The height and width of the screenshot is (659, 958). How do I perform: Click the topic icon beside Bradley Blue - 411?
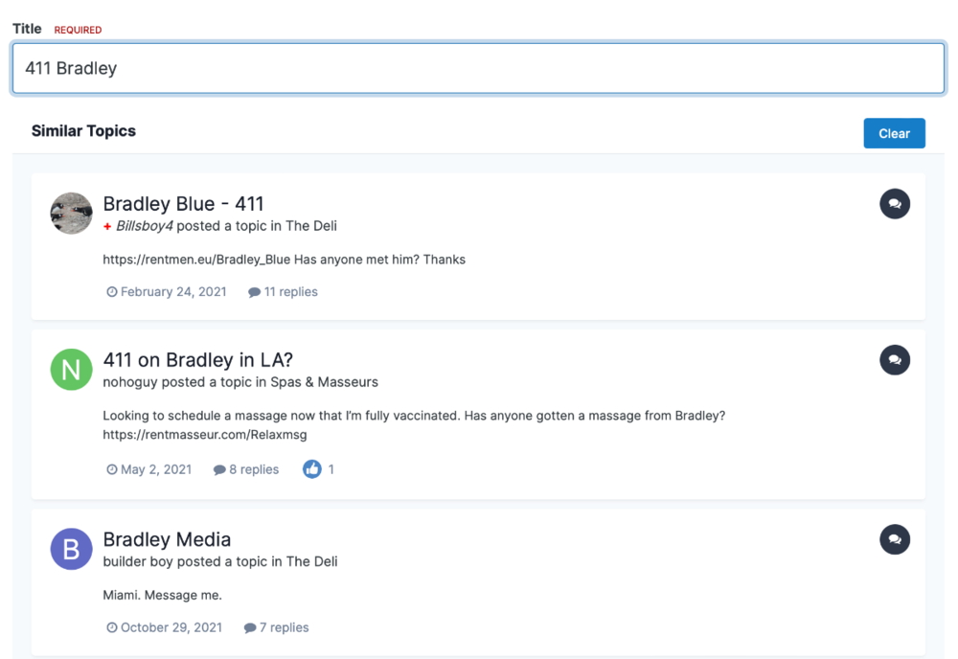[894, 203]
